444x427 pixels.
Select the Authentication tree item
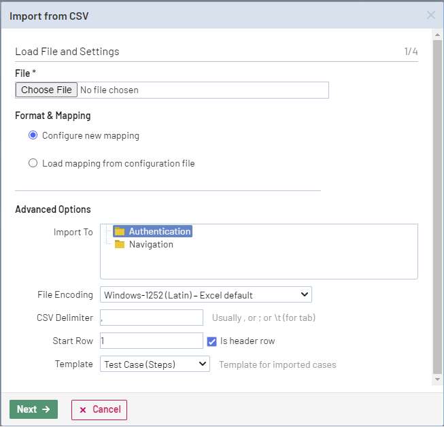click(160, 231)
